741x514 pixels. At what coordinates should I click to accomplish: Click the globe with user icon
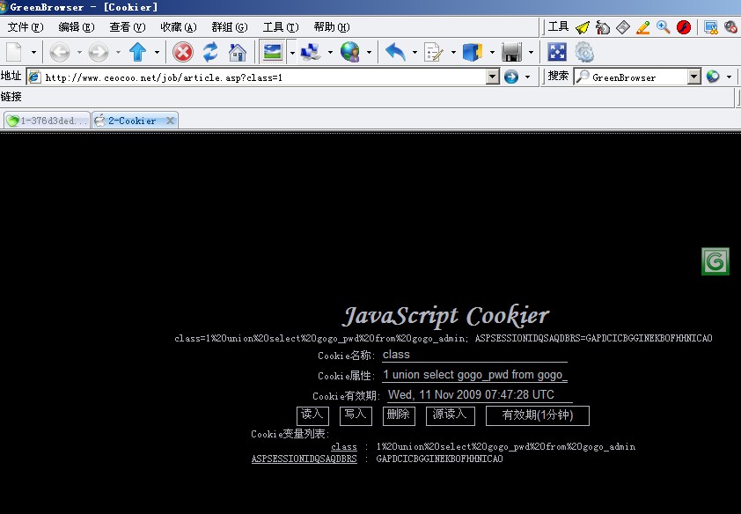[x=349, y=52]
